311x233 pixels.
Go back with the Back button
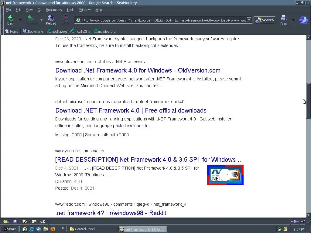[11, 20]
